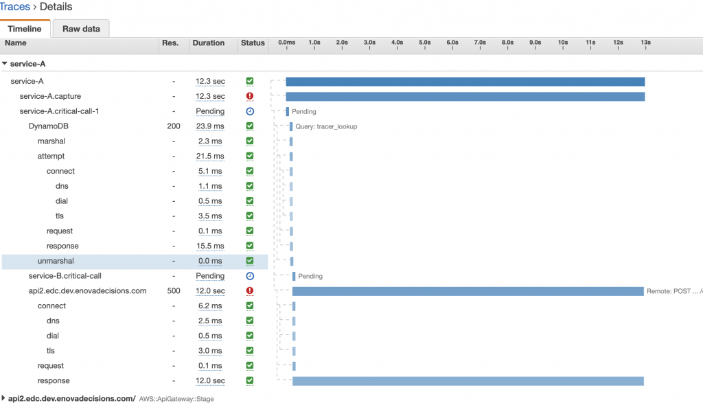Click the service-A.capture timeline bar
The width and height of the screenshot is (703, 403).
coord(465,96)
